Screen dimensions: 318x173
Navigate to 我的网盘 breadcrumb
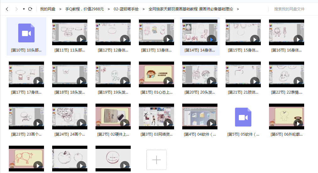pos(48,9)
